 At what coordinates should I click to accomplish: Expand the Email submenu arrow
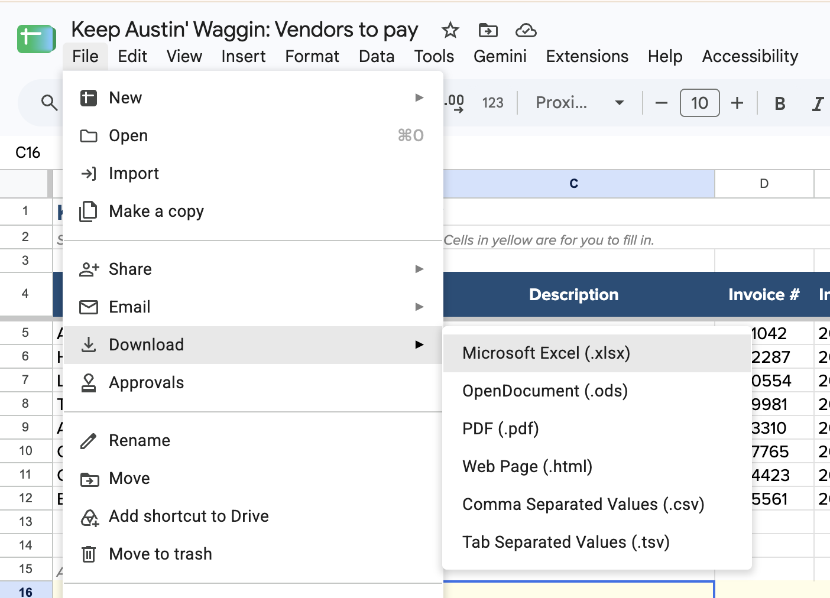(x=419, y=307)
